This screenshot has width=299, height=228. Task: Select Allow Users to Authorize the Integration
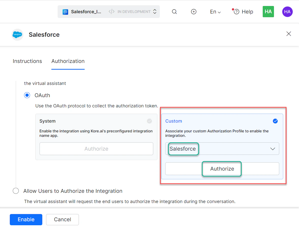point(16,191)
